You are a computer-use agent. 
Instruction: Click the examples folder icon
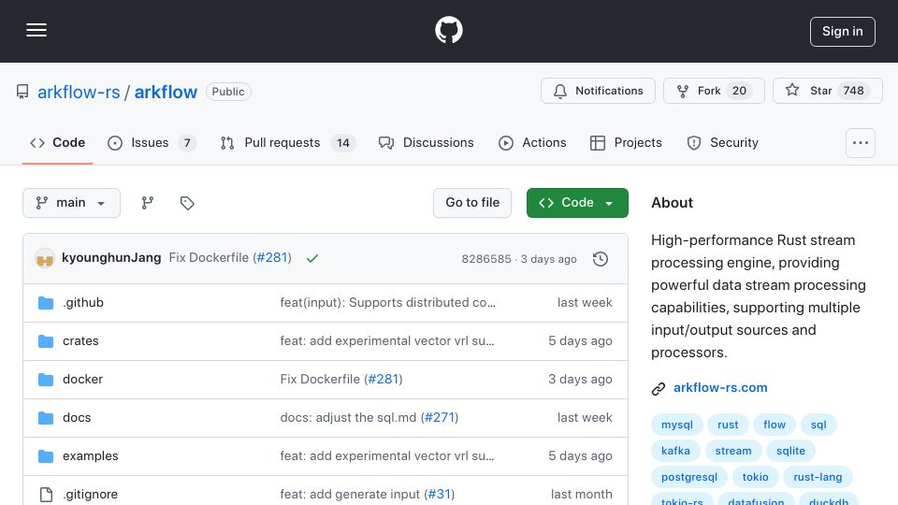click(x=46, y=456)
